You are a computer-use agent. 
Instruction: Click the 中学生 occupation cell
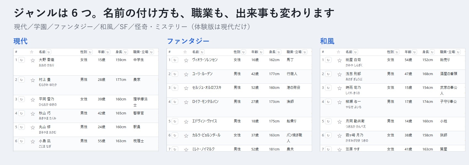pos(138,60)
